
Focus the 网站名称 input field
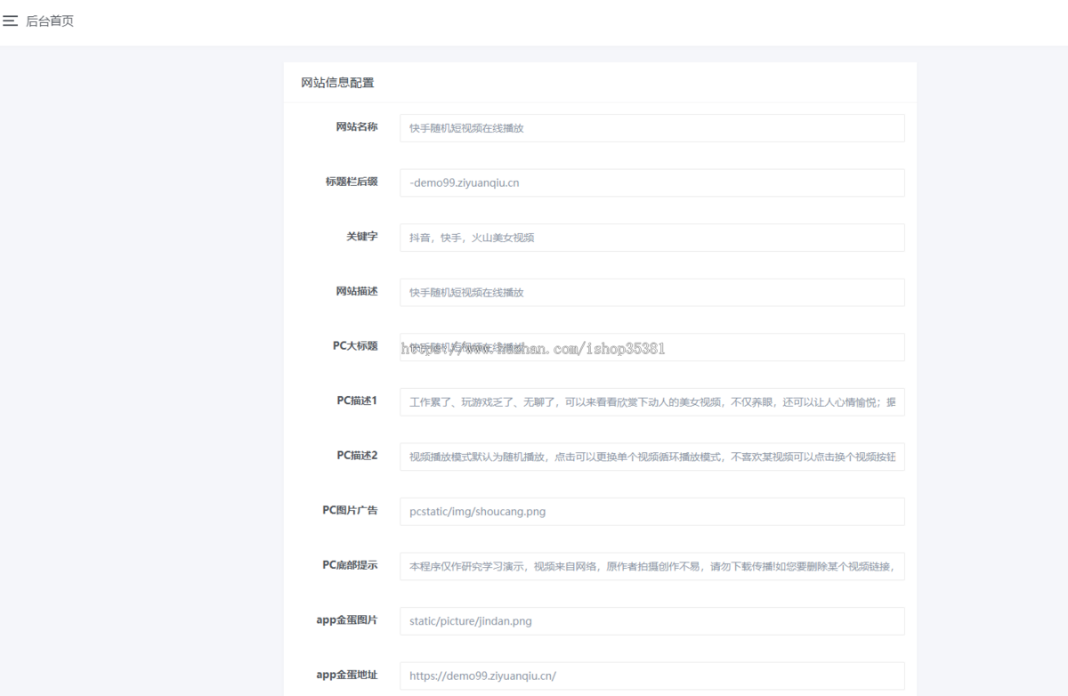652,128
